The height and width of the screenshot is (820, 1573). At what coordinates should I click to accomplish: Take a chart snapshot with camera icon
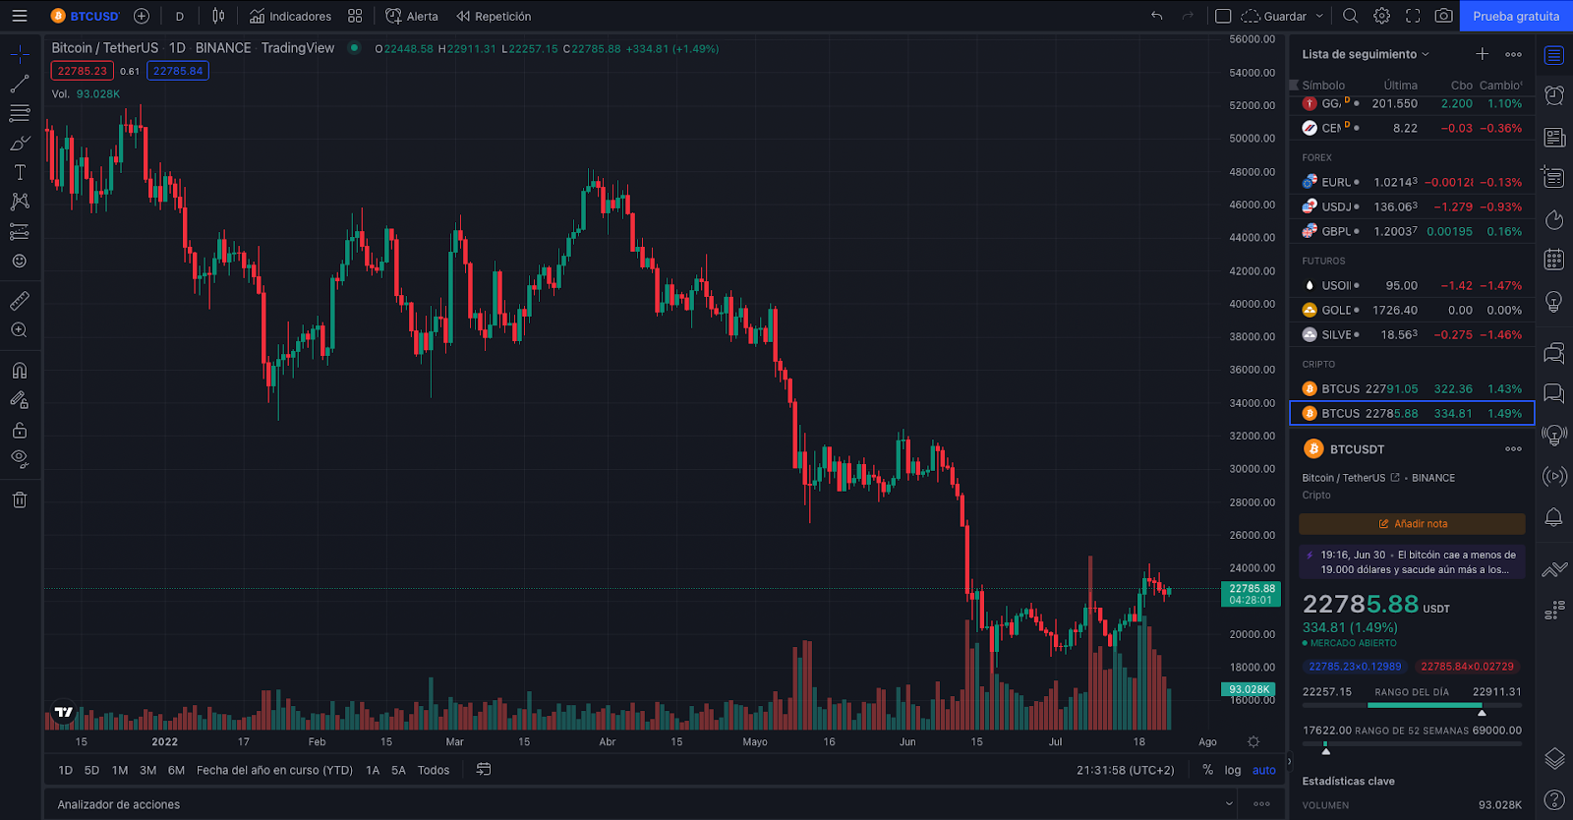[x=1444, y=16]
